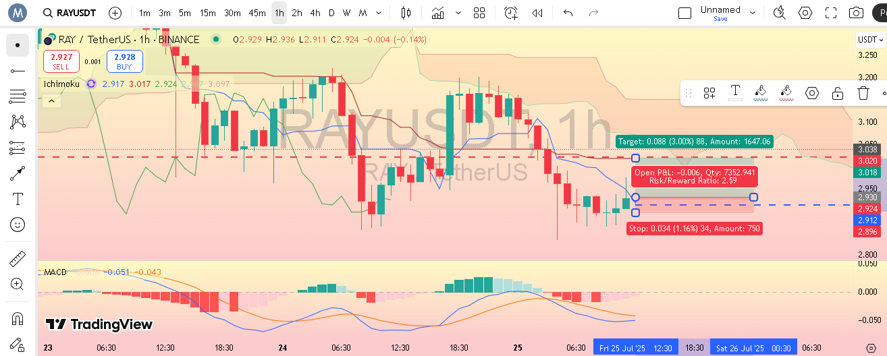This screenshot has height=356, width=887.
Task: Click the MACD indicator legend label
Action: [55, 272]
